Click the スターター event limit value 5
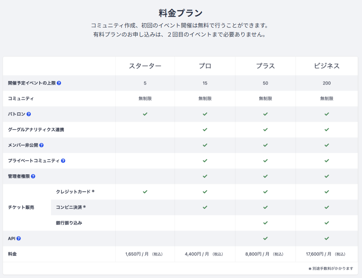Image resolution: width=362 pixels, height=278 pixels. pos(145,83)
